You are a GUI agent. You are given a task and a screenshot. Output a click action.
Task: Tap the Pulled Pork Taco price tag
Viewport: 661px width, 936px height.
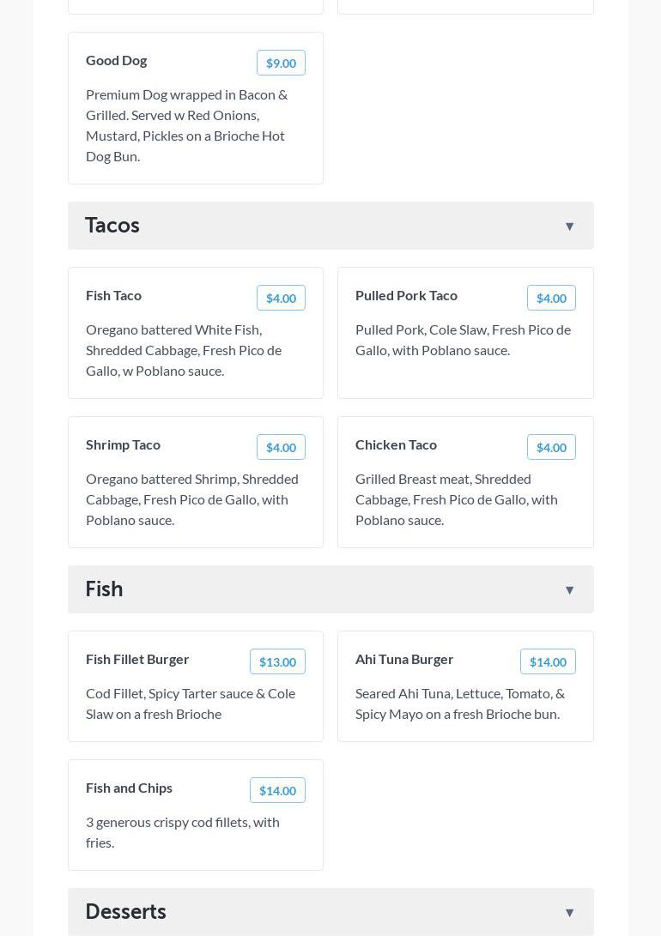coord(551,298)
